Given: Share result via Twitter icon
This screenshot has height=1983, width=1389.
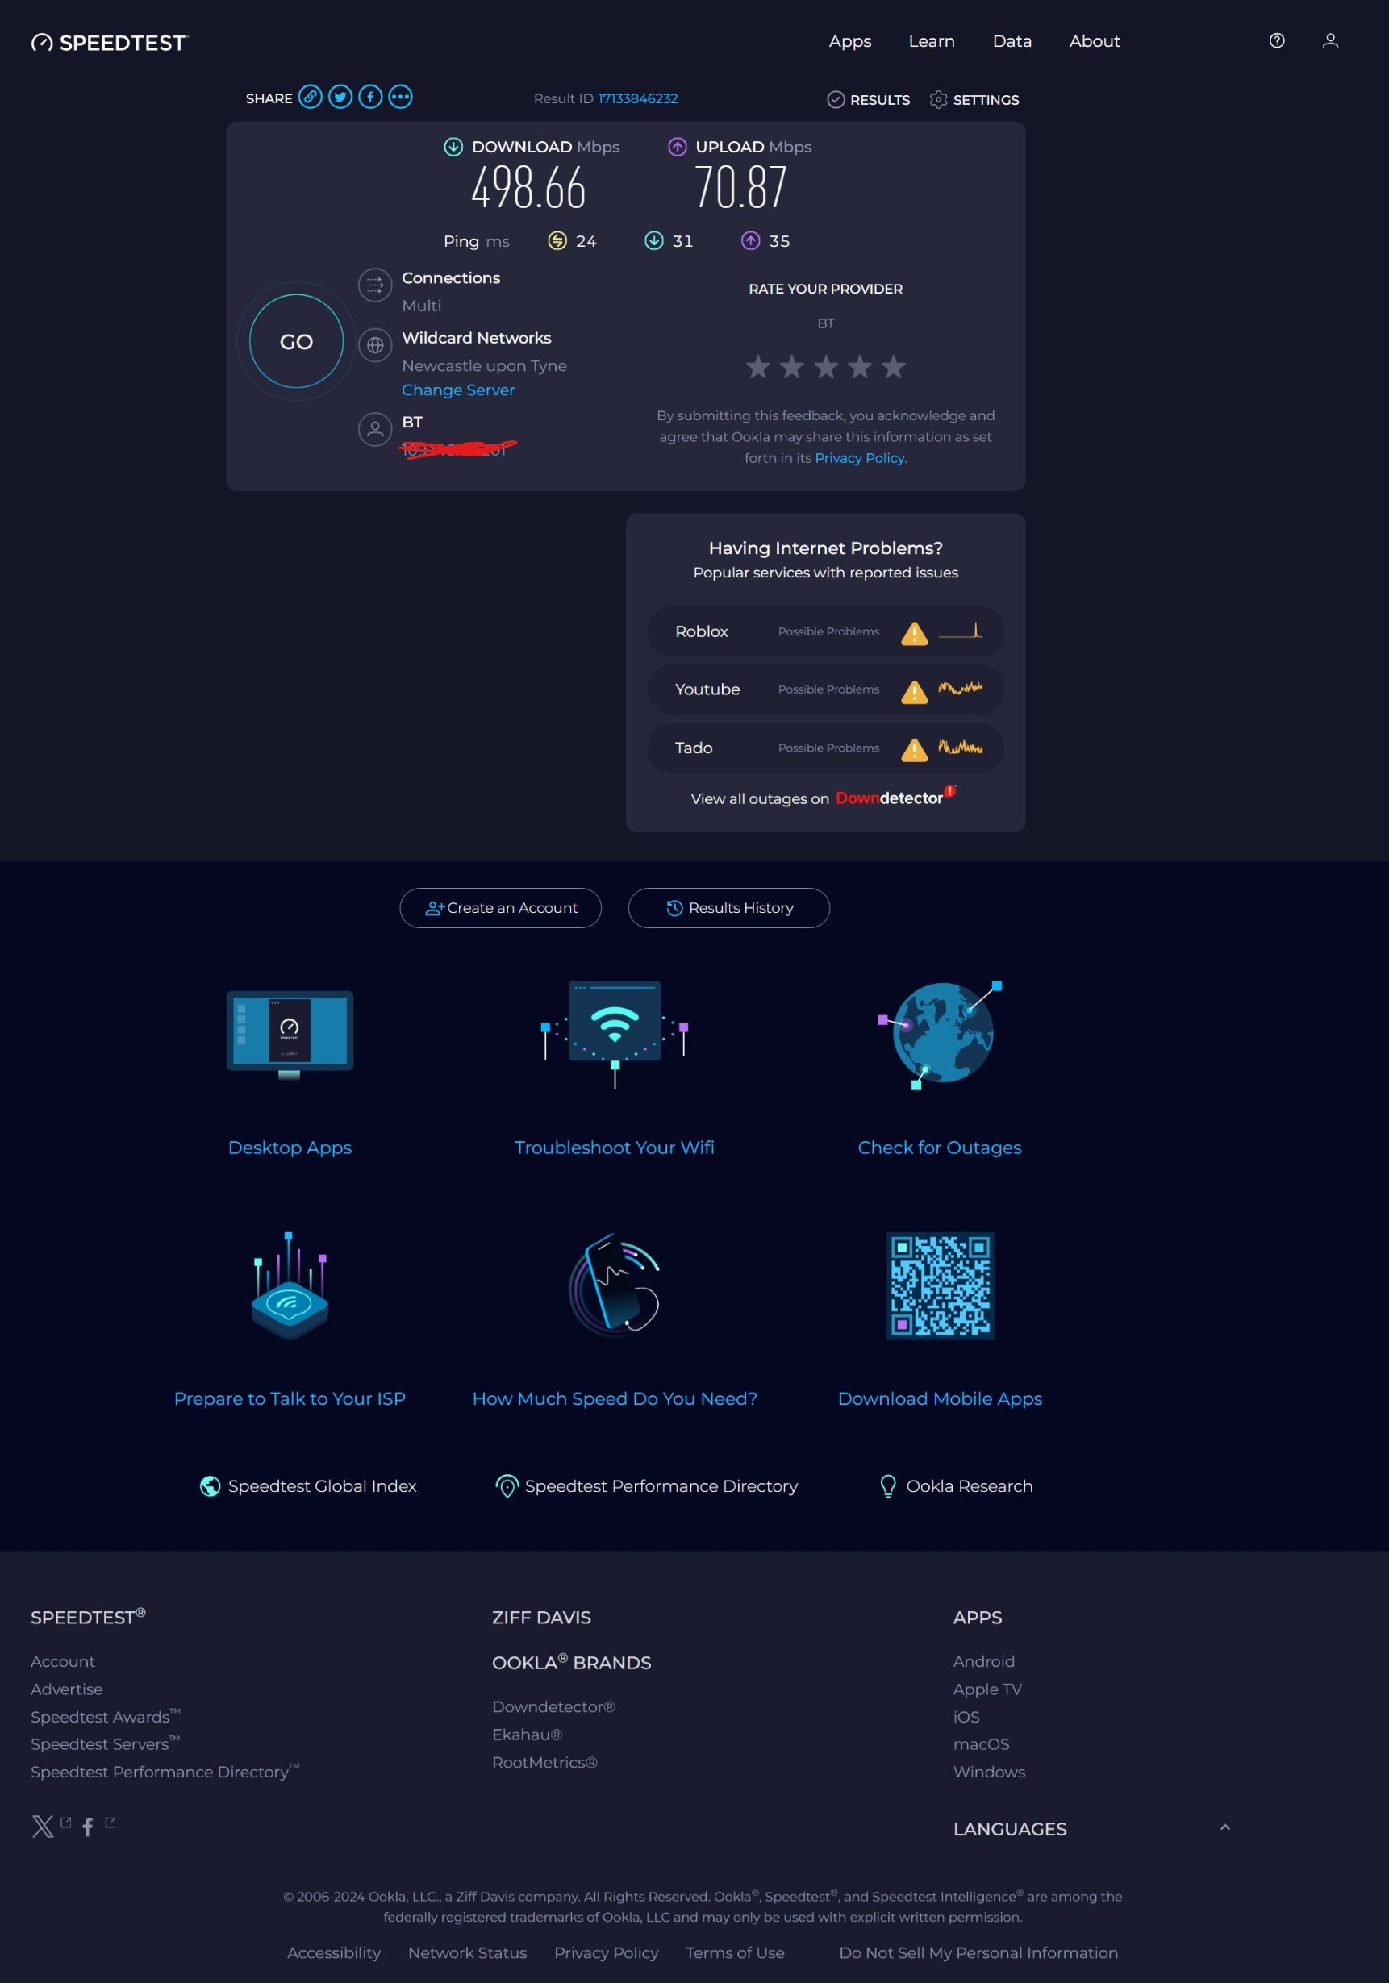Looking at the screenshot, I should pos(340,97).
